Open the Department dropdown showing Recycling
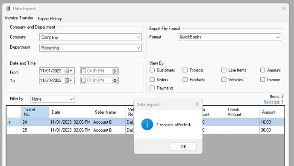This screenshot has height=166, width=294. [x=90, y=47]
